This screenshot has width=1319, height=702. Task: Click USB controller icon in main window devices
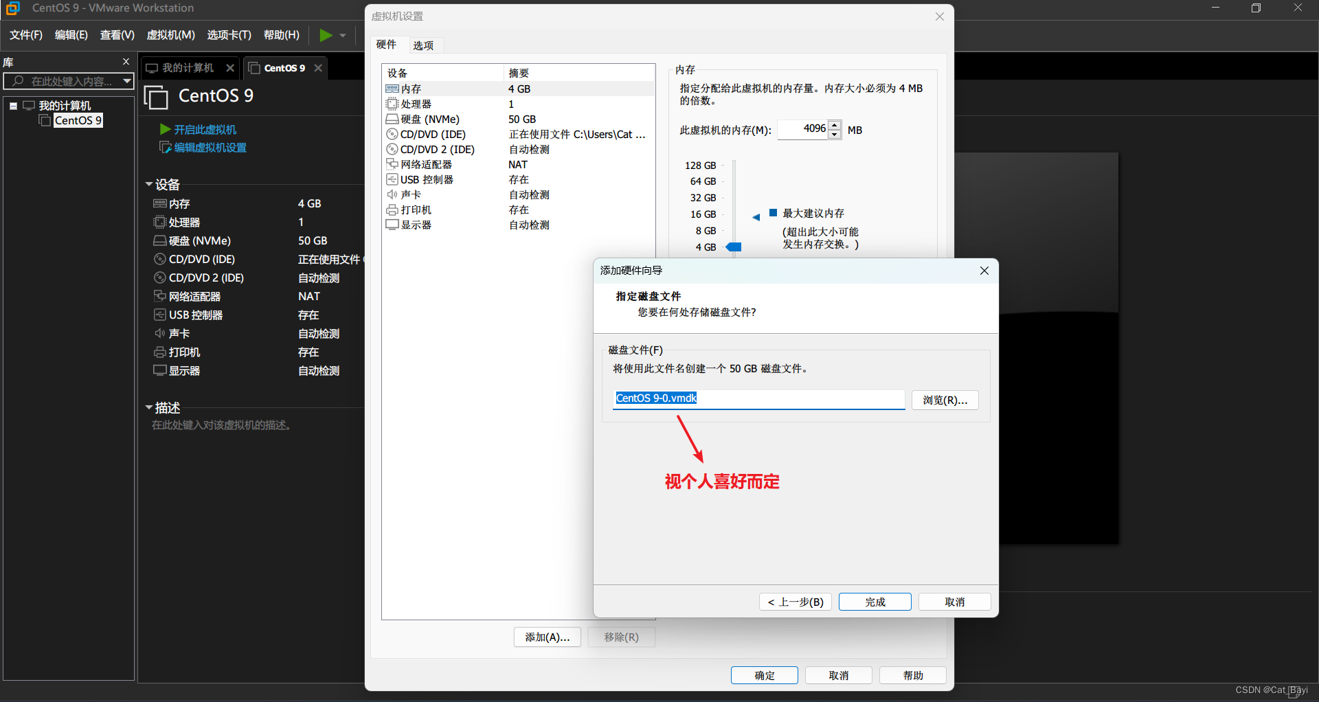point(159,315)
